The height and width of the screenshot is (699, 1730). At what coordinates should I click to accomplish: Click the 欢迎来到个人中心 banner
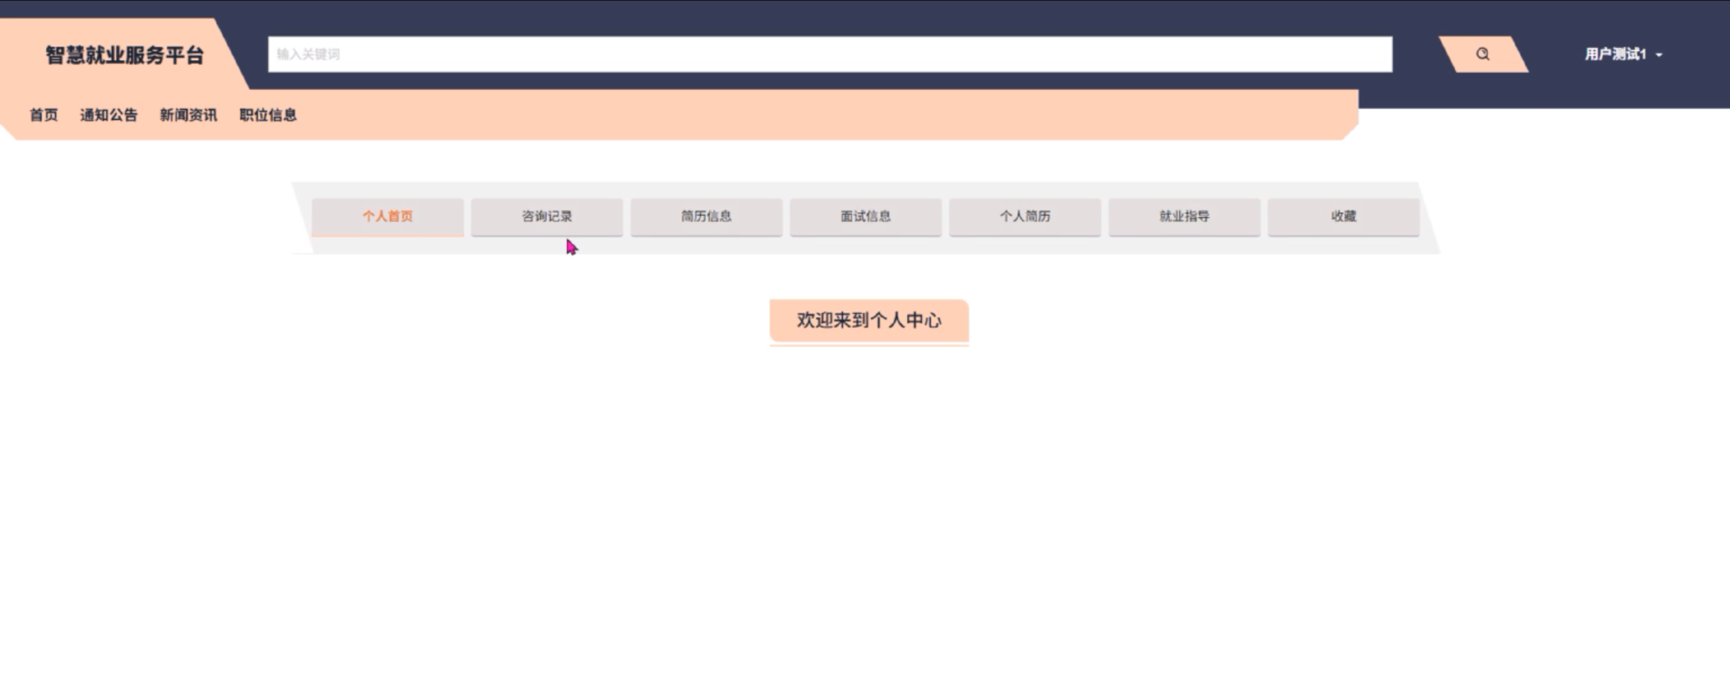pyautogui.click(x=869, y=321)
